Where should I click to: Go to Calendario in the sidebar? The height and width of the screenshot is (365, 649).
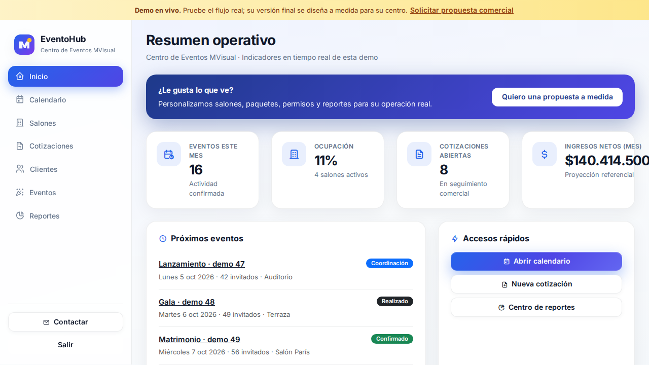(65, 99)
